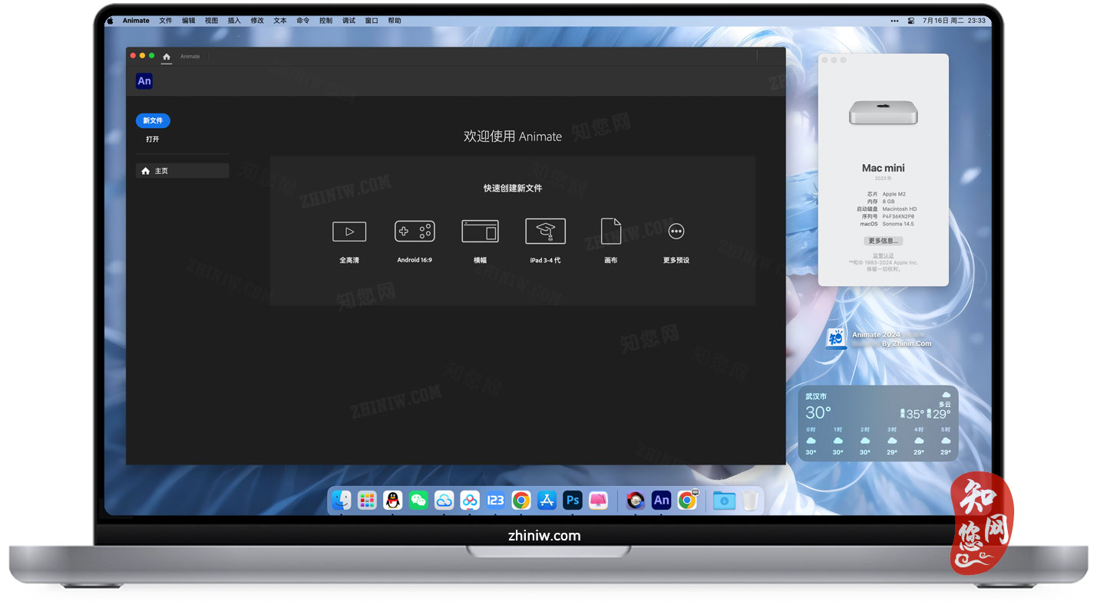
Task: Open Launchpad from the dock
Action: pyautogui.click(x=367, y=501)
